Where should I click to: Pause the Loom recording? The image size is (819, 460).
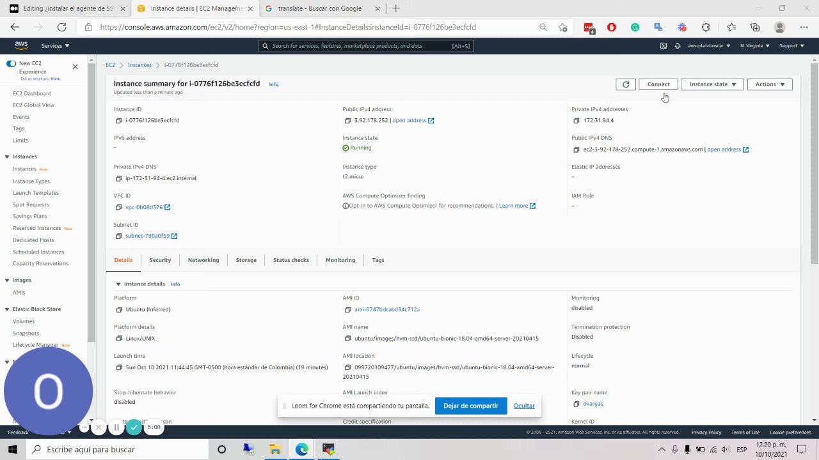point(116,427)
